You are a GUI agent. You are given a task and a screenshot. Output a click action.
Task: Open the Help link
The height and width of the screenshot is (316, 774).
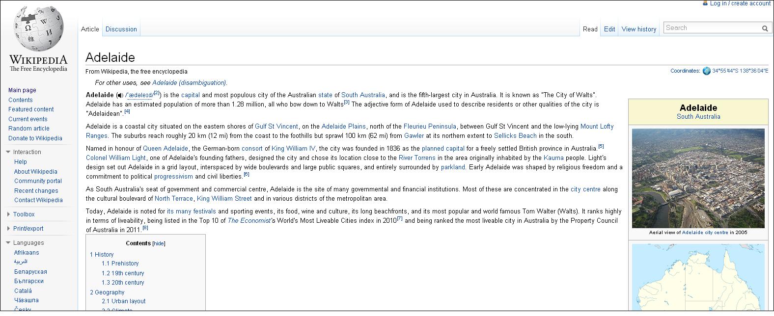click(21, 162)
